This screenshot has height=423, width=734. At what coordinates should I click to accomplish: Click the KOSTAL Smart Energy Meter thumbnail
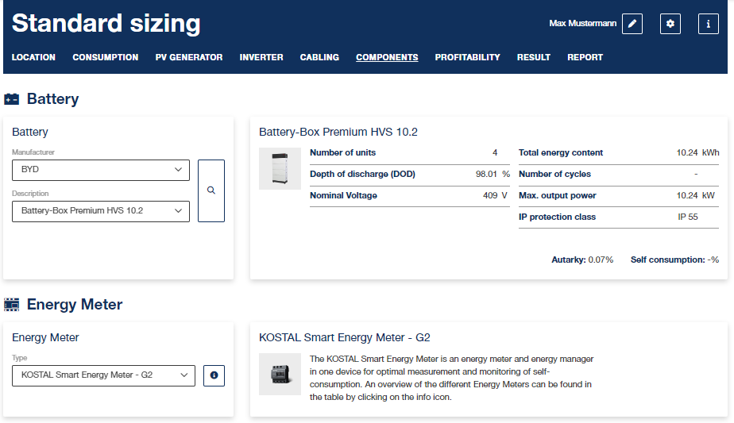[280, 374]
